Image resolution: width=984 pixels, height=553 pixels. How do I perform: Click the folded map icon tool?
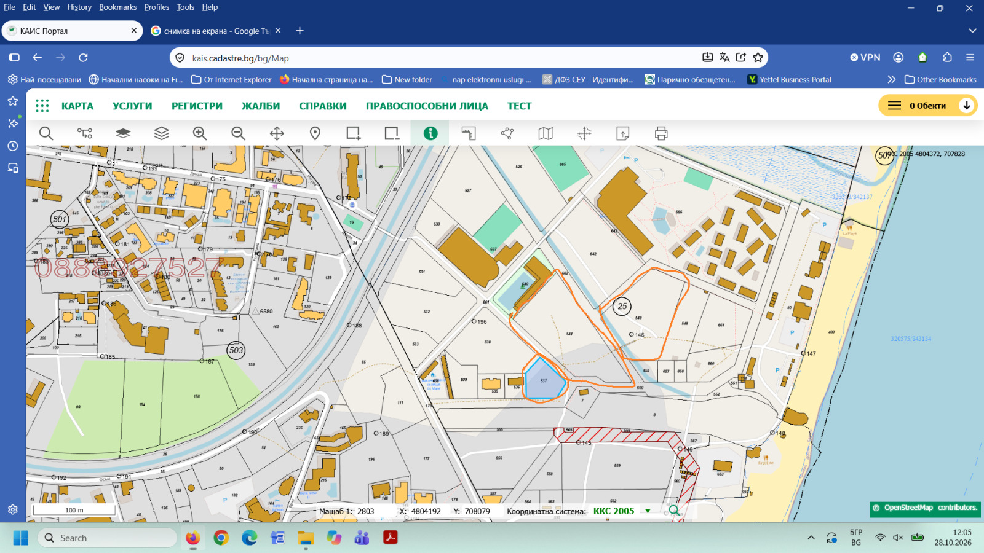(546, 133)
